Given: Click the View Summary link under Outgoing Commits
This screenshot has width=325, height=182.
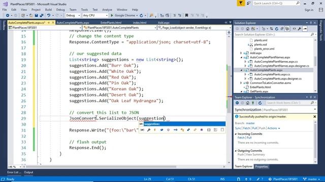Looking at the screenshot, I should (x=255, y=155).
